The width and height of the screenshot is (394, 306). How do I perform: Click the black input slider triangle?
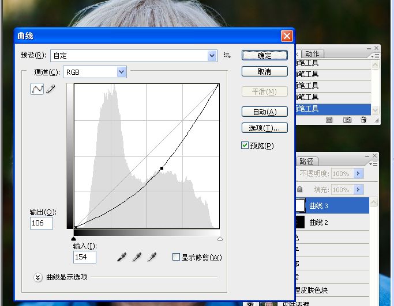73,239
